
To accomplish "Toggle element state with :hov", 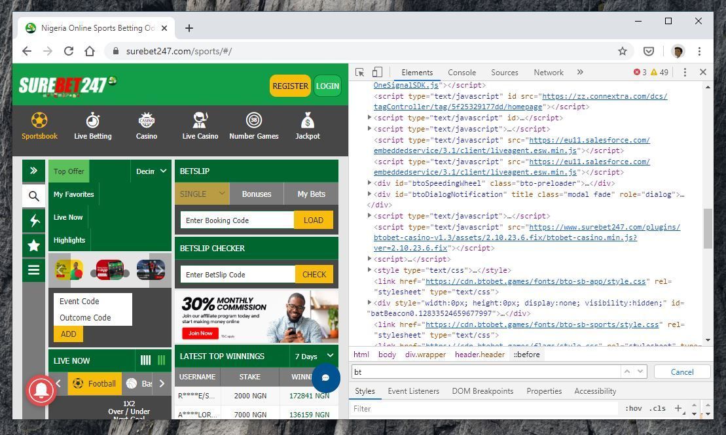I will (634, 409).
